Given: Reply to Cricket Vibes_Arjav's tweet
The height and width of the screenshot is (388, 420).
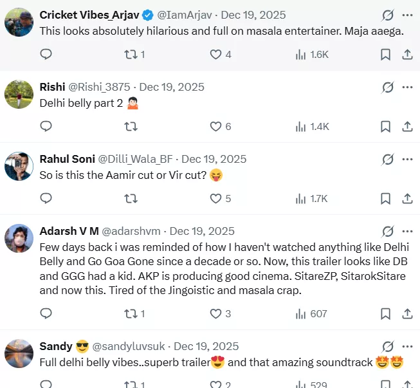Looking at the screenshot, I should pyautogui.click(x=46, y=55).
